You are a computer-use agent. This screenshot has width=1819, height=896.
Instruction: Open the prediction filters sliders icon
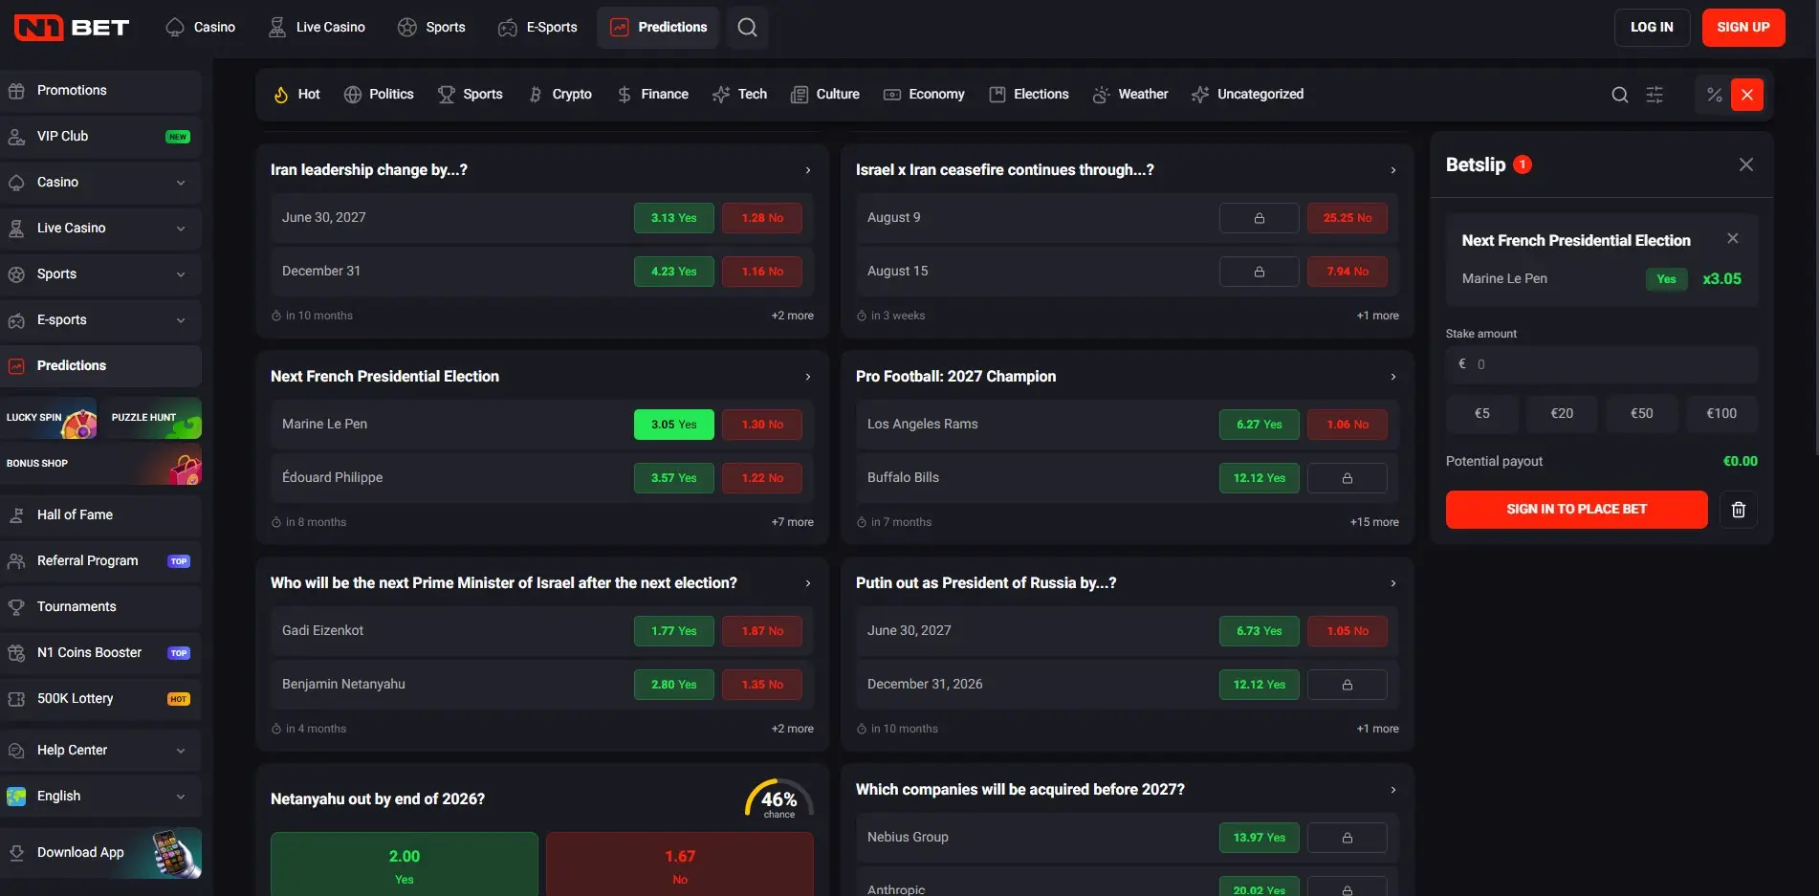point(1655,95)
